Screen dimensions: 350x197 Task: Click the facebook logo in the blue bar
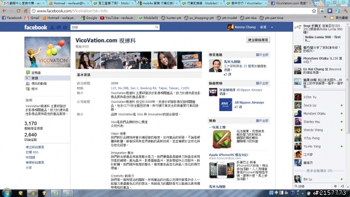pyautogui.click(x=36, y=27)
